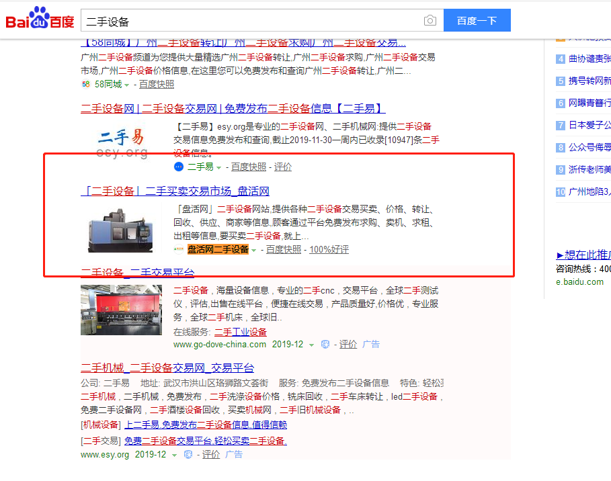
Task: Open 百度快照 link for 二手易 result
Action: tap(249, 167)
